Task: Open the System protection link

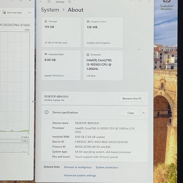Action: pyautogui.click(x=107, y=167)
